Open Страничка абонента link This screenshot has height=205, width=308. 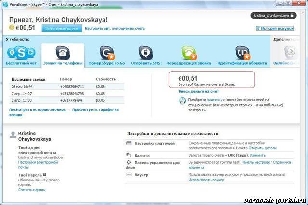240,165
